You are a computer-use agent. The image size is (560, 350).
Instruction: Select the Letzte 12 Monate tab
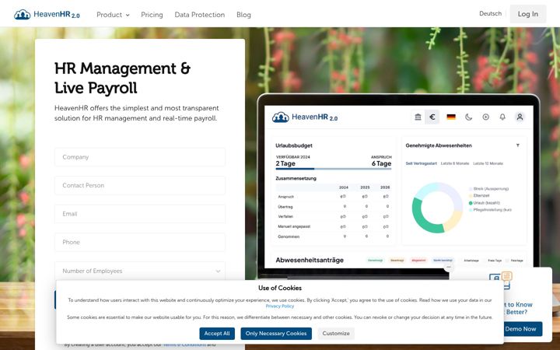coord(488,163)
